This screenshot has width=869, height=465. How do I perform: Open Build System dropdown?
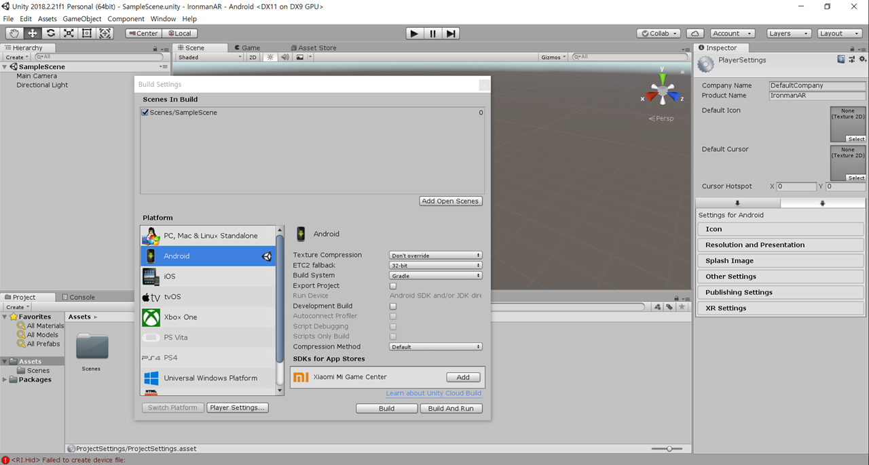tap(435, 276)
